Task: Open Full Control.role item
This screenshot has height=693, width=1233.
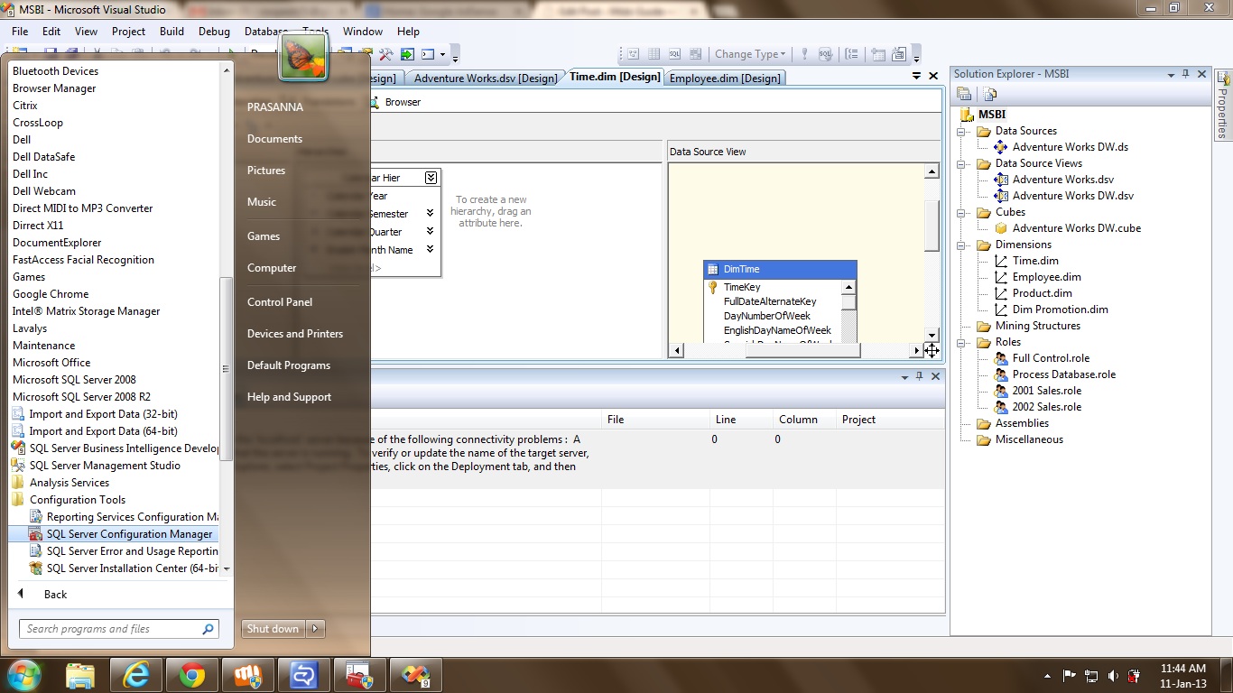Action: (1051, 358)
